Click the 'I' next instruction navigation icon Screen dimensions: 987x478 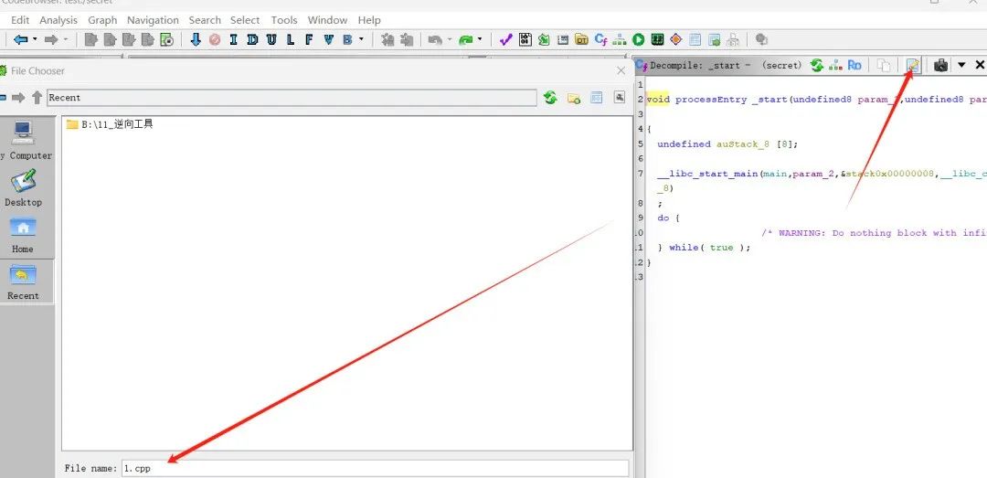[234, 39]
